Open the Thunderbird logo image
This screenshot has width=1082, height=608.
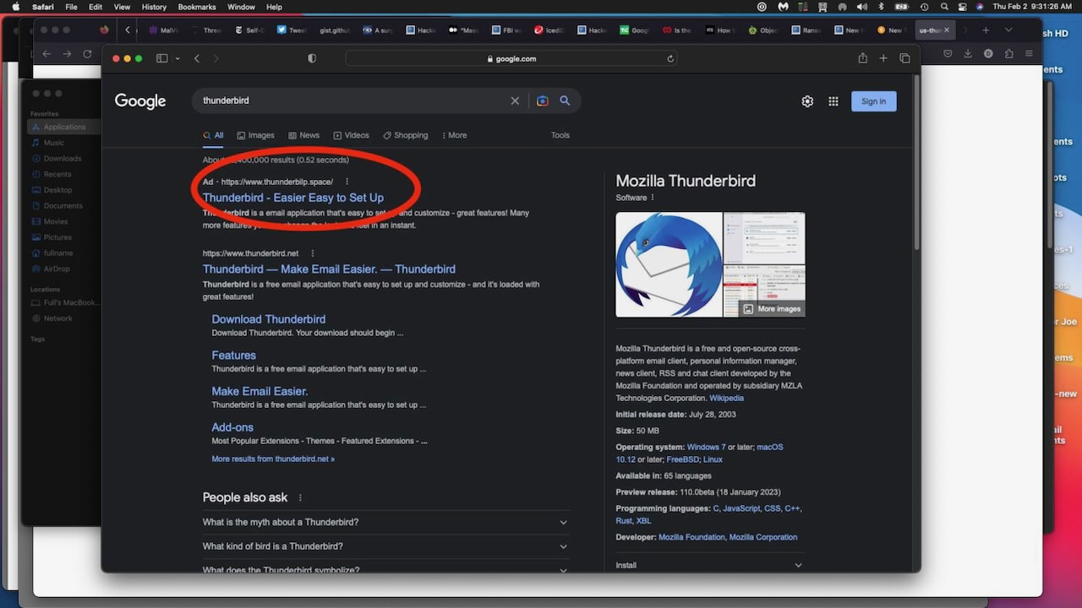pyautogui.click(x=669, y=264)
